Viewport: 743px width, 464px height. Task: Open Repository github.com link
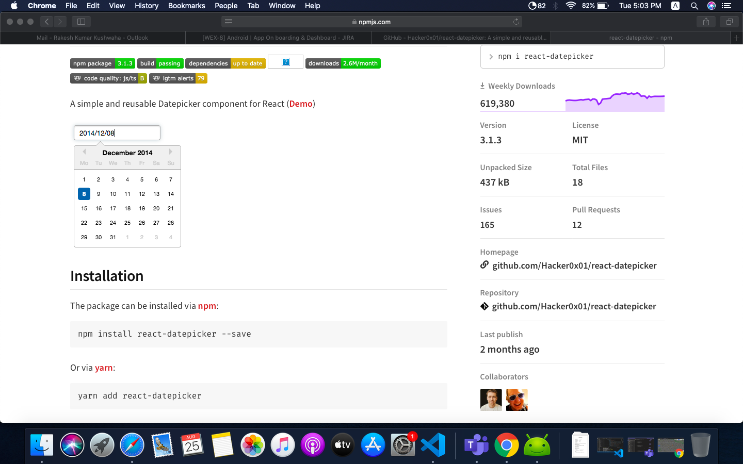click(x=574, y=306)
